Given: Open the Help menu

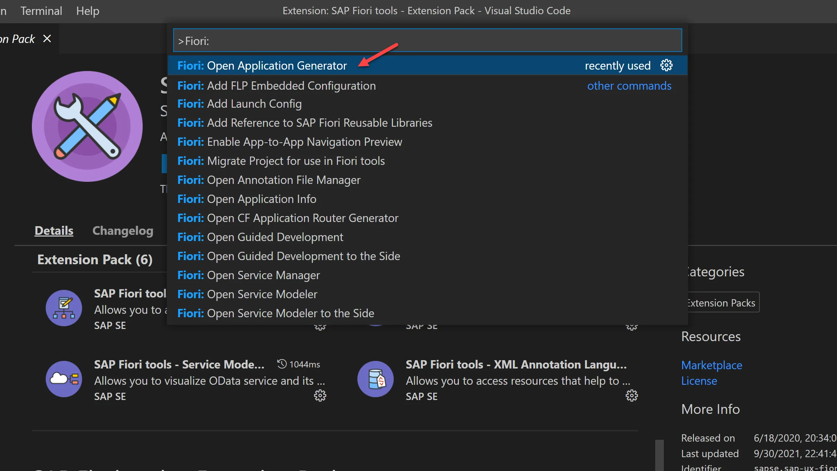Looking at the screenshot, I should pos(88,11).
